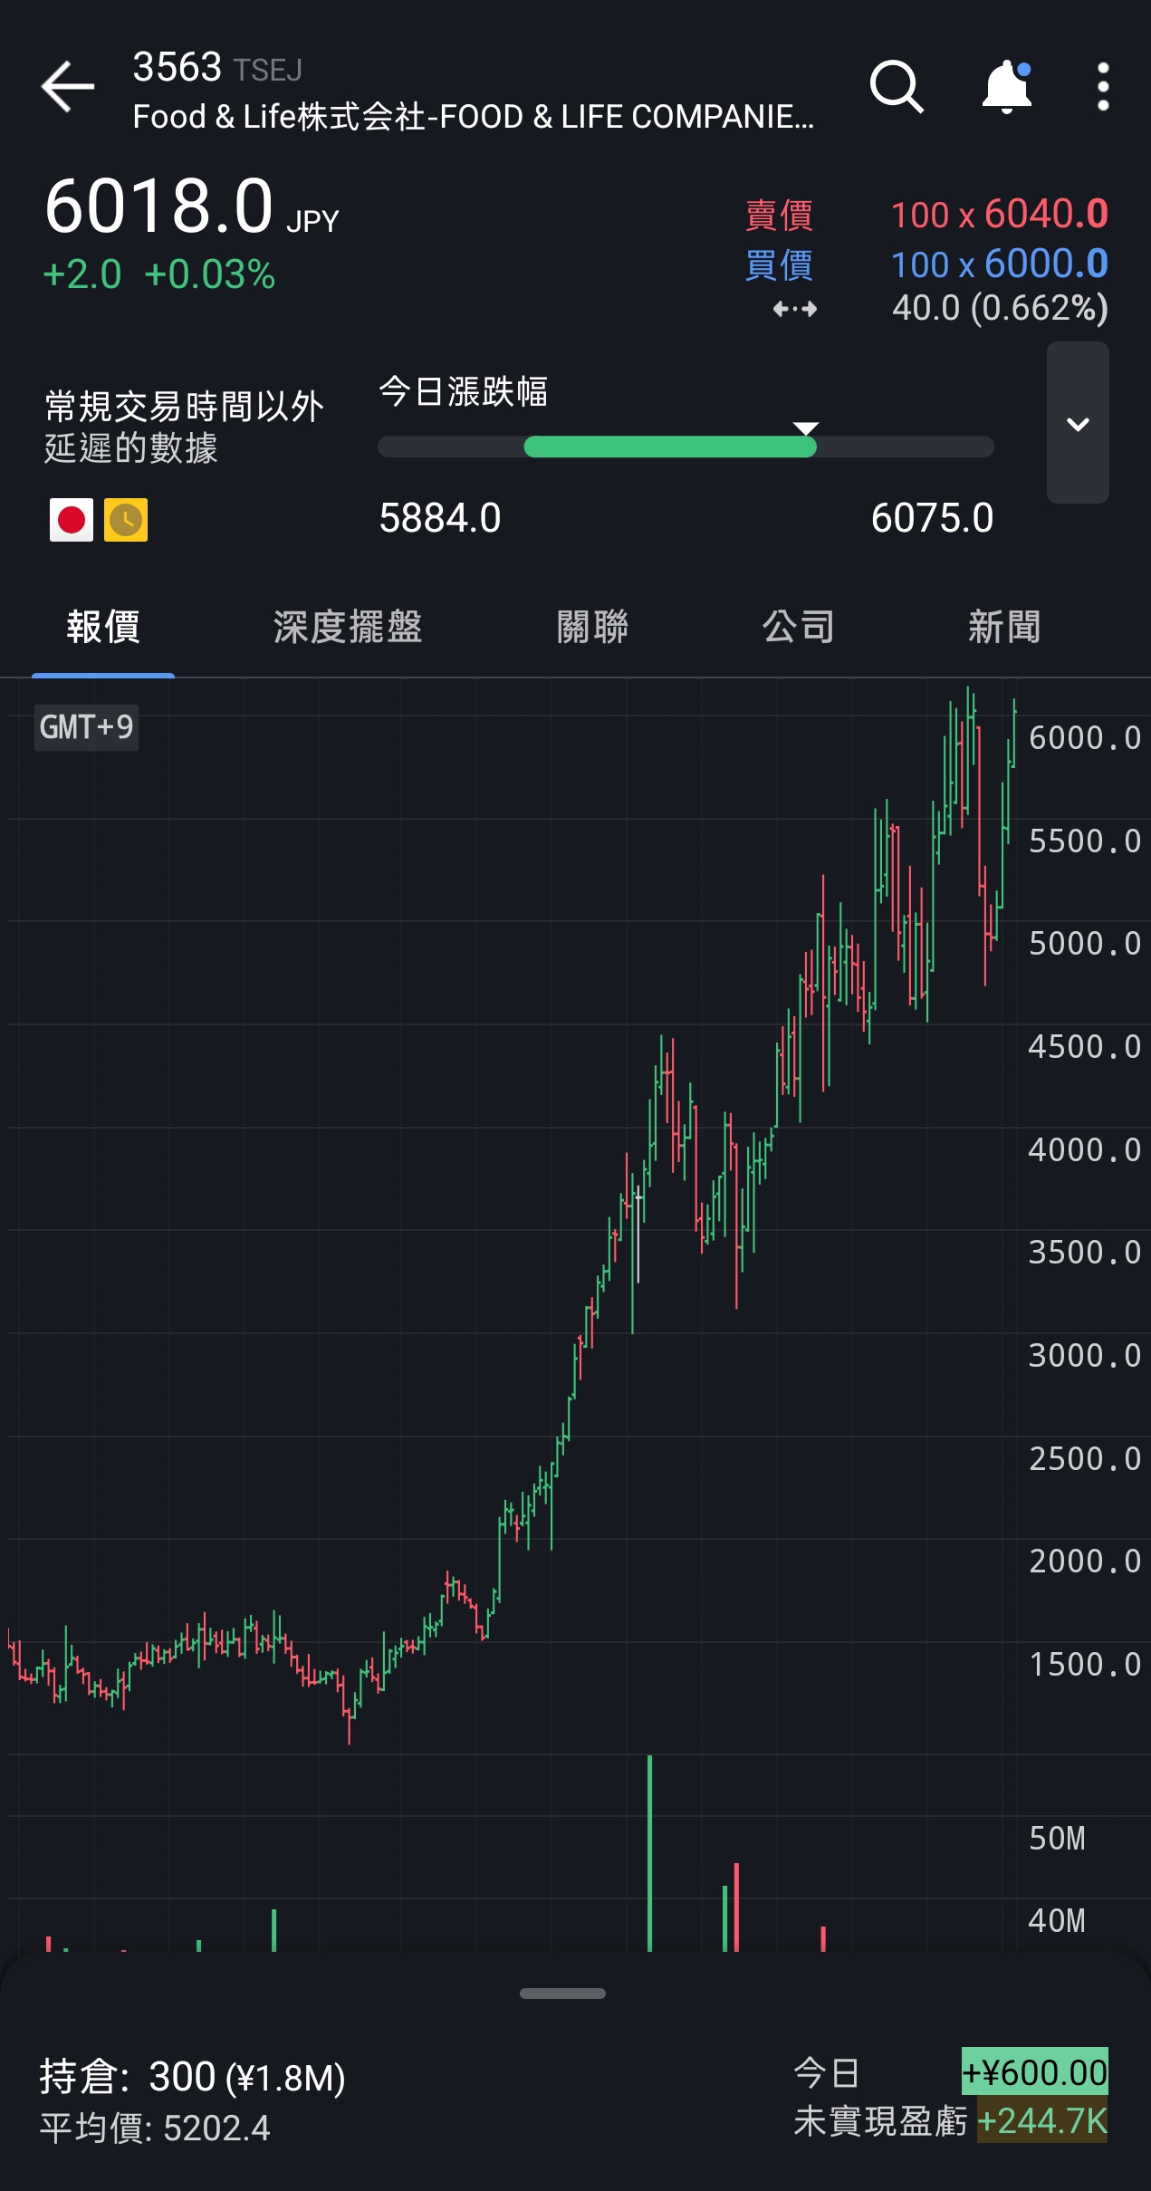
Task: Open the 關聯 tab
Action: point(592,627)
